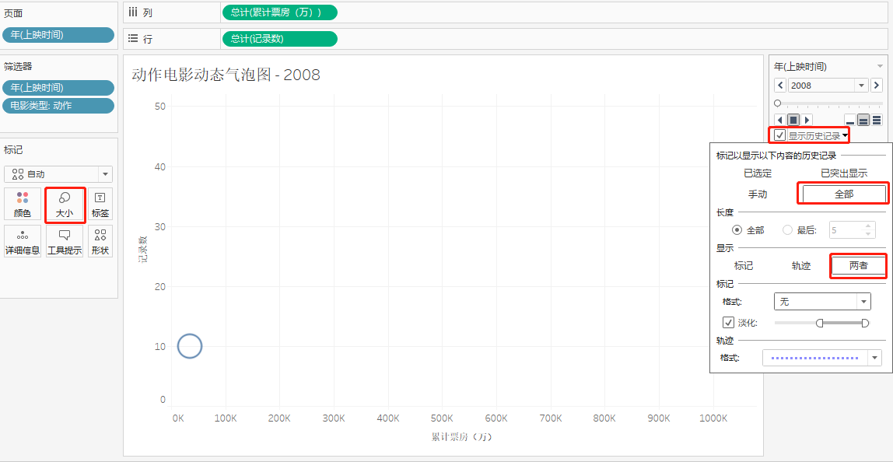Open the Color marks card
Screen dimensions: 893x462
(x=23, y=205)
